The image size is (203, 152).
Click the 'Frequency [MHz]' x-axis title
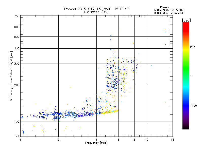pos(96,143)
